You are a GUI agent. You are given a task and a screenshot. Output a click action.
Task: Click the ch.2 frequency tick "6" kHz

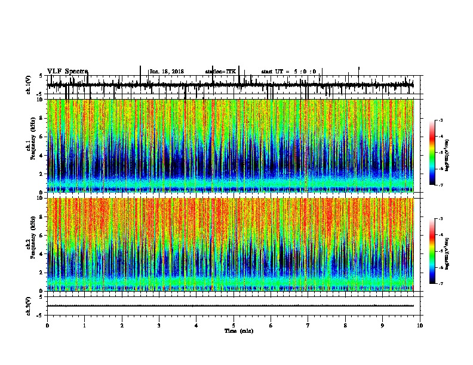[x=42, y=236]
